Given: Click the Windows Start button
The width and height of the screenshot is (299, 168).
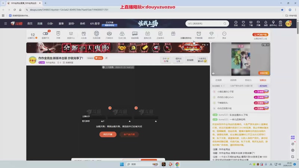Looking at the screenshot, I should tap(122, 164).
